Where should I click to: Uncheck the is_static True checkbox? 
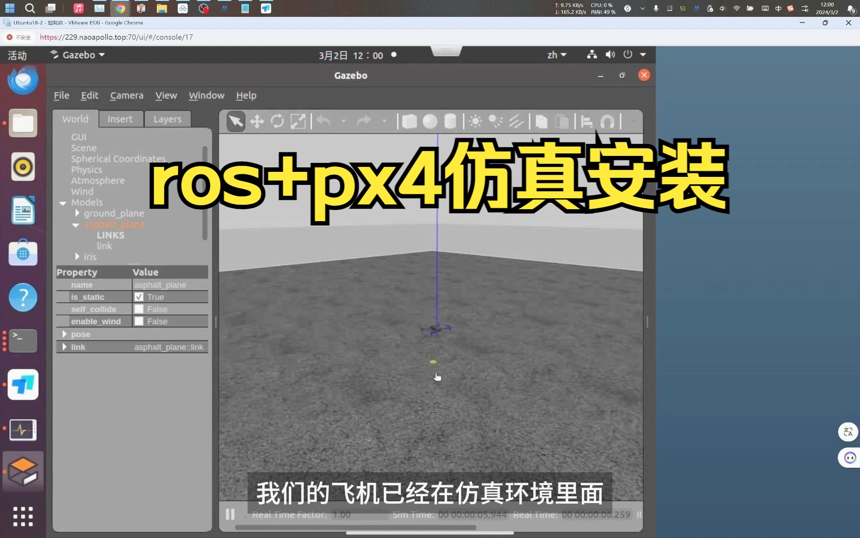tap(139, 297)
